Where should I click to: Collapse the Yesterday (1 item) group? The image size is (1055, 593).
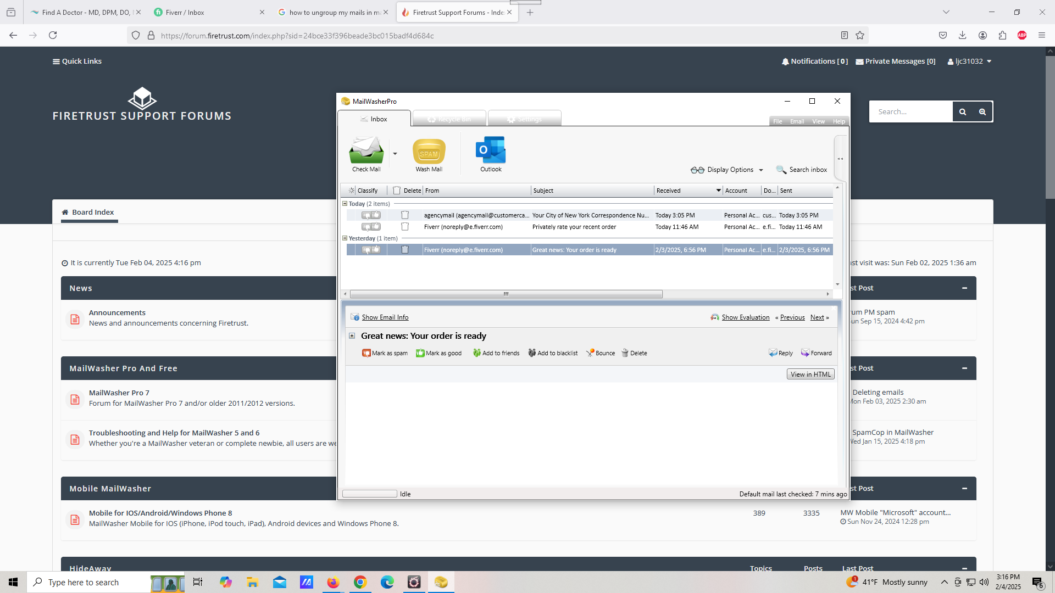[345, 238]
